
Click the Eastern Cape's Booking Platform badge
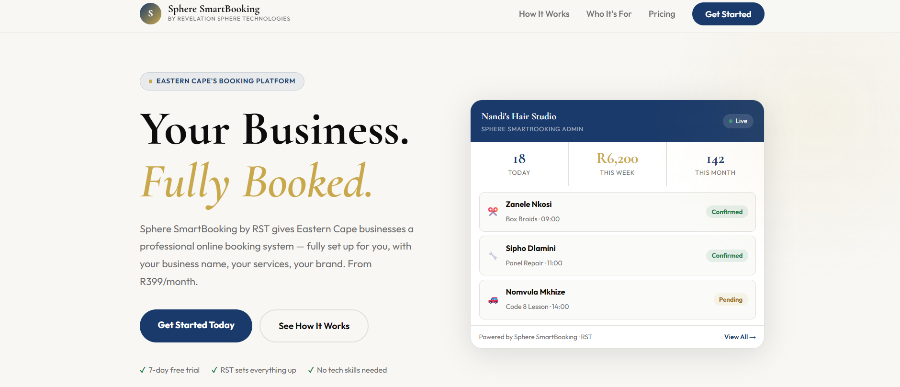click(x=222, y=81)
